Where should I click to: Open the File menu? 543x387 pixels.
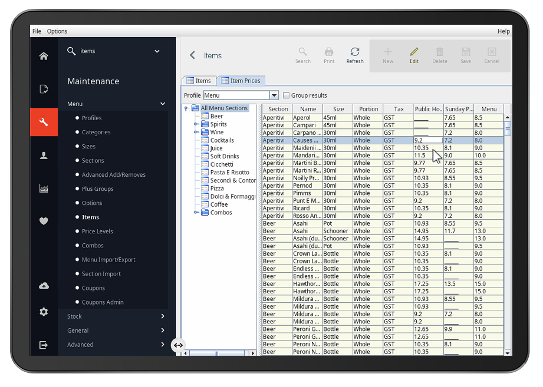37,31
